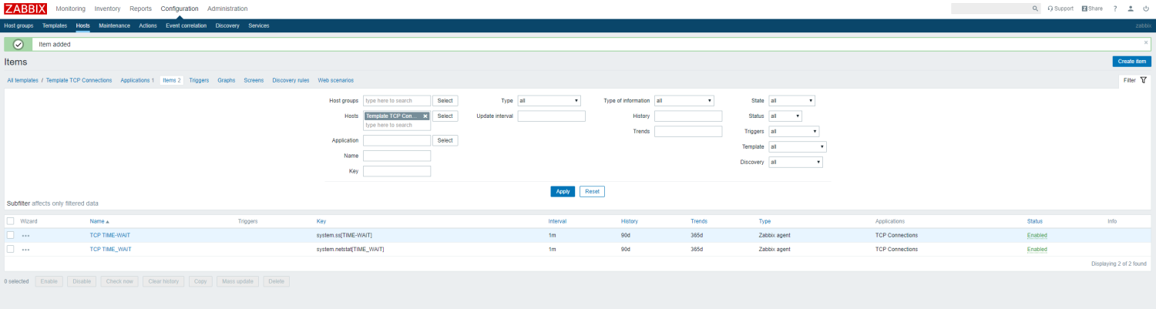Sort by Key column header
This screenshot has width=1156, height=309.
tap(321, 221)
